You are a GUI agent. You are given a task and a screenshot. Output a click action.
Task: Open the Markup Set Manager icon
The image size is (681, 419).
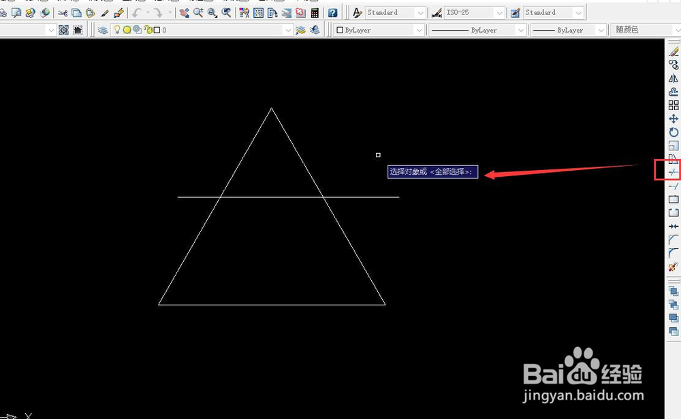300,12
